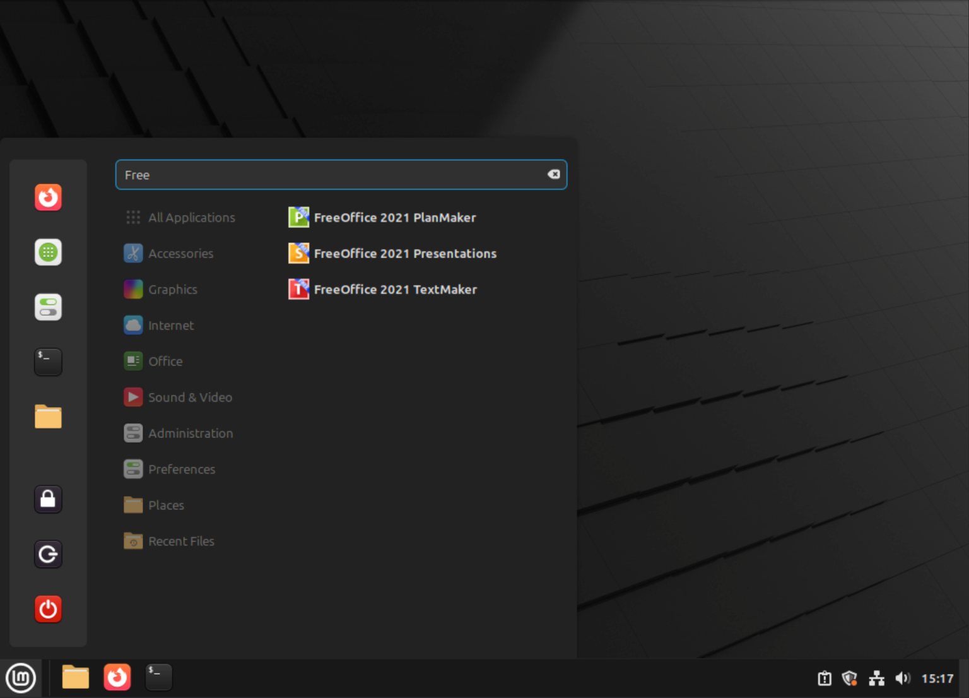
Task: Open a Terminal from the sidebar
Action: 48,362
